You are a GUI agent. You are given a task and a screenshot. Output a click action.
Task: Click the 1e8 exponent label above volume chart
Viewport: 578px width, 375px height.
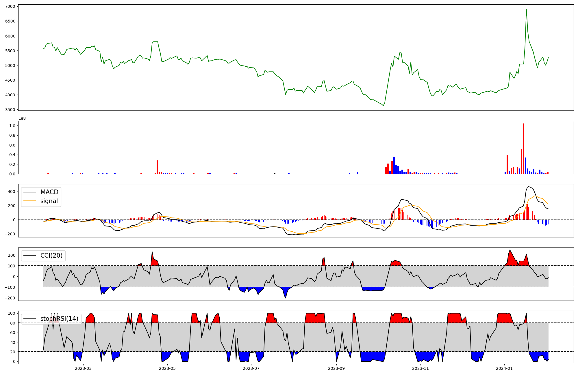22,119
